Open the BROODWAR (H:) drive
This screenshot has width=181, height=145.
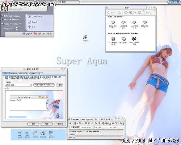[134, 41]
